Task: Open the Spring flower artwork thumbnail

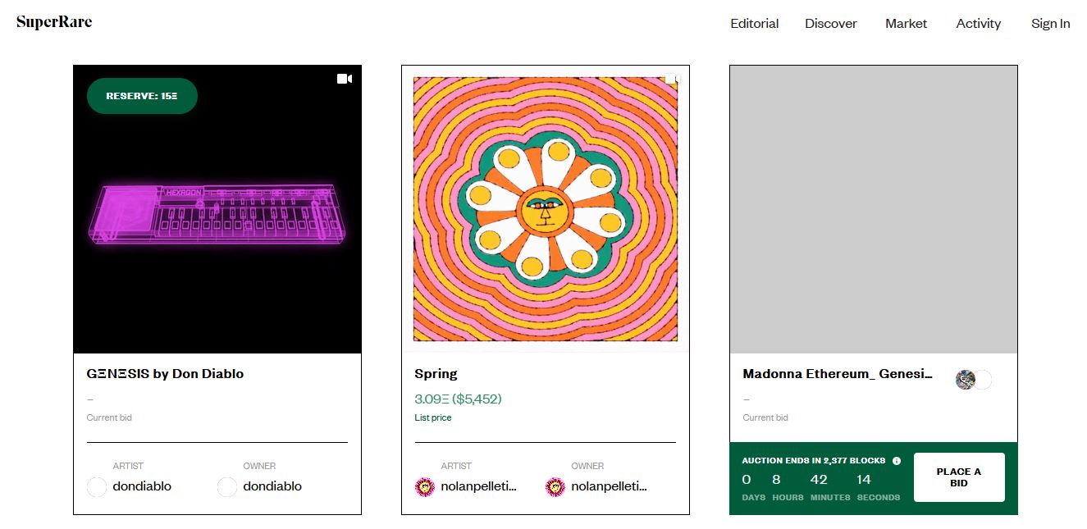Action: pyautogui.click(x=546, y=209)
